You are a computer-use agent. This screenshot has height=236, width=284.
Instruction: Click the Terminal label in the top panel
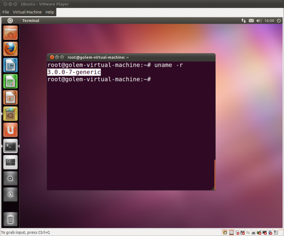[31, 21]
